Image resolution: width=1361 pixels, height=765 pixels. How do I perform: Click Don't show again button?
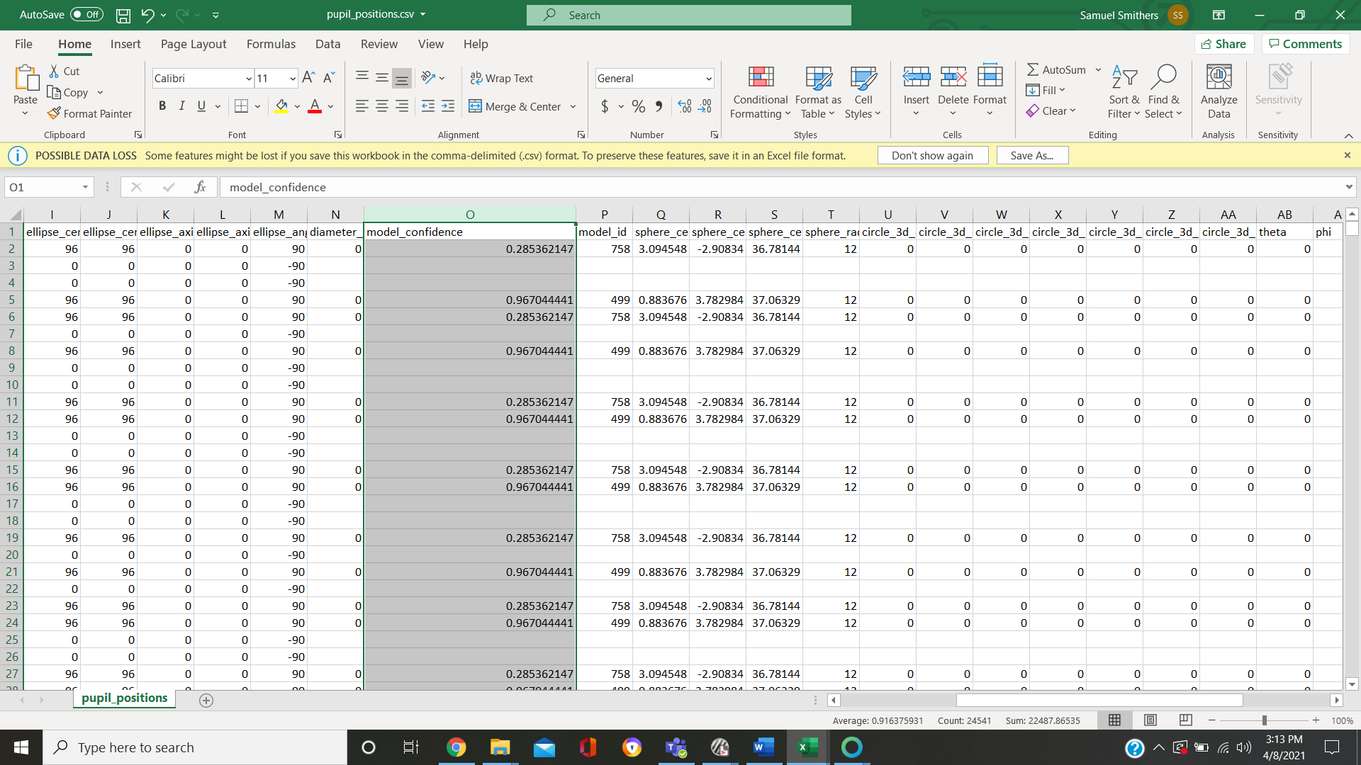(932, 156)
